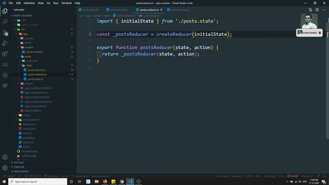This screenshot has width=329, height=185.
Task: Open File Explorer from the taskbar
Action: pos(97,181)
